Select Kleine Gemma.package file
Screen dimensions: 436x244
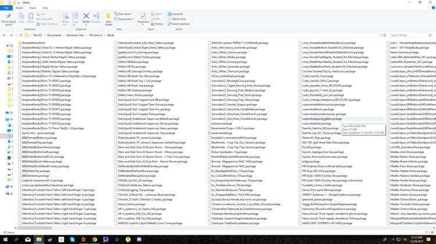point(404,52)
